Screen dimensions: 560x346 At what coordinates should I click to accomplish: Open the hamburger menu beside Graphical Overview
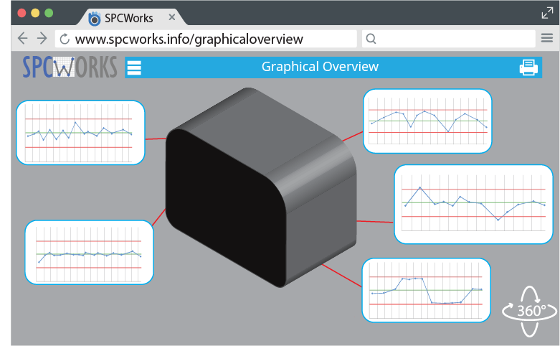click(134, 68)
